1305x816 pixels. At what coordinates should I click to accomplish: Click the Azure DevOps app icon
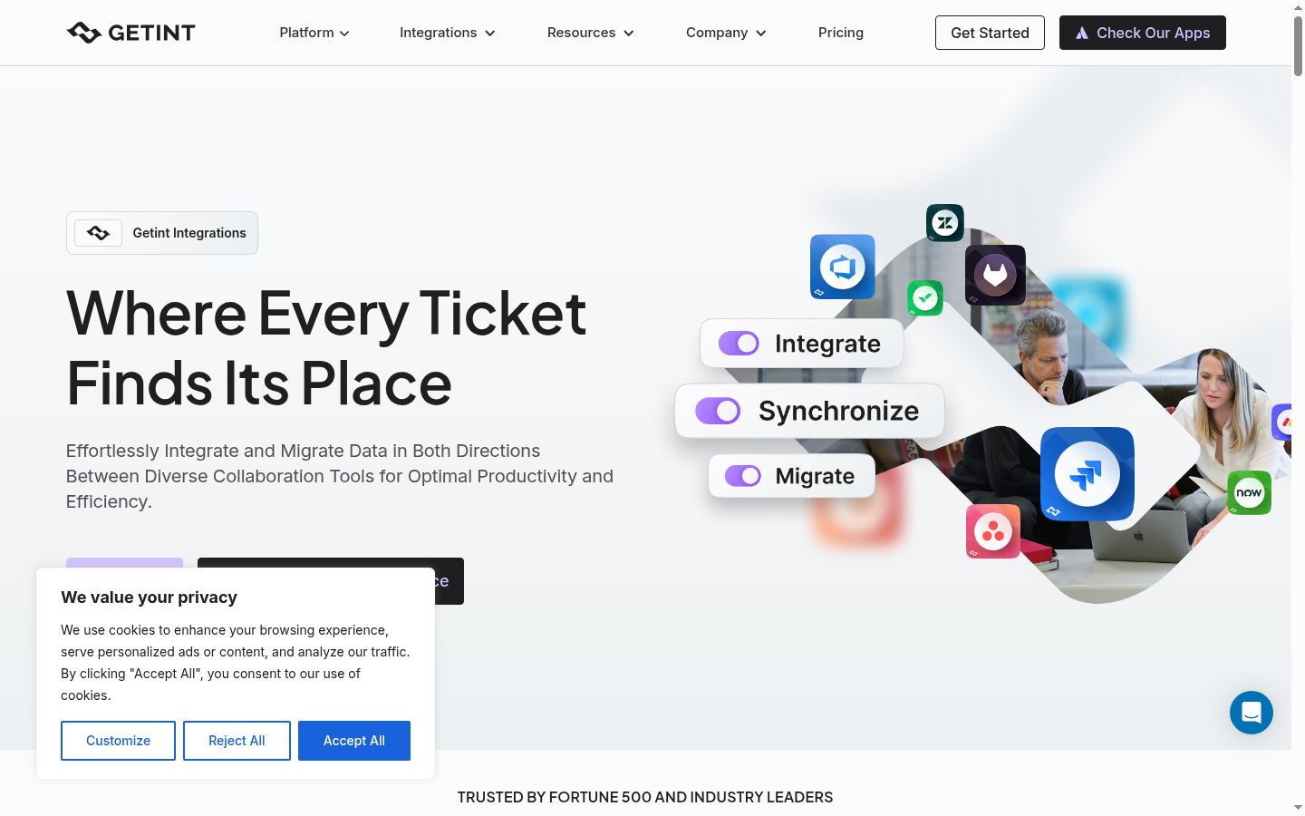click(843, 267)
